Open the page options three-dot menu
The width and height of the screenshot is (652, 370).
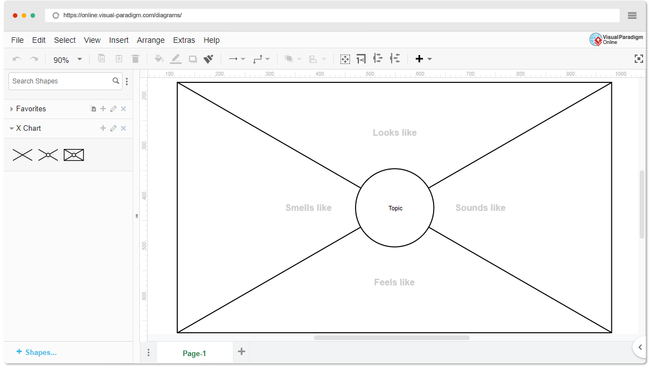148,353
